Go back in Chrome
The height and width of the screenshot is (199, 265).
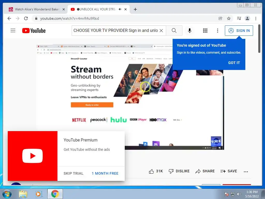(9, 18)
